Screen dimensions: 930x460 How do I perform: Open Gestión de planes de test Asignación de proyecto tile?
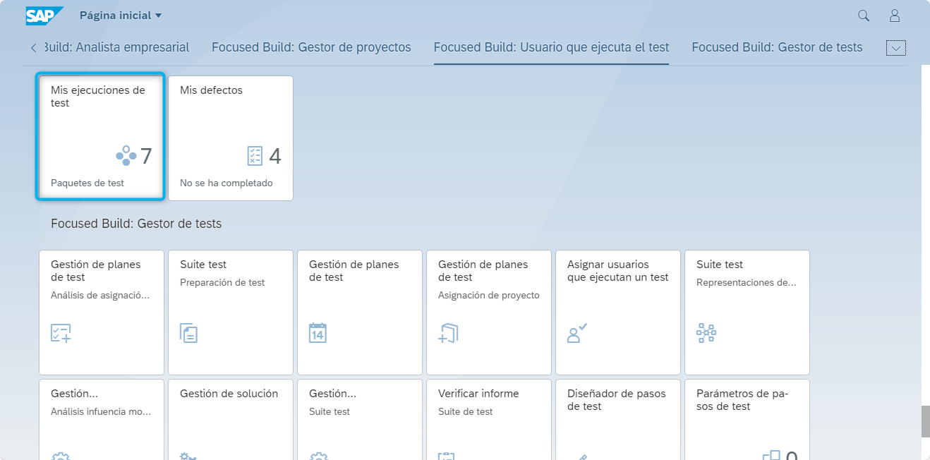(489, 312)
